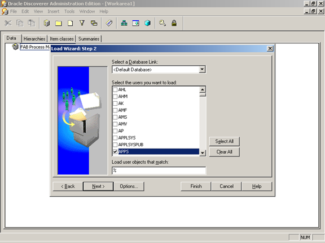
Task: Click the New Item page icon
Action: tap(71, 23)
